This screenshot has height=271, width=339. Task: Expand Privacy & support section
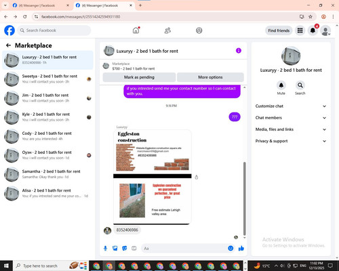point(291,141)
